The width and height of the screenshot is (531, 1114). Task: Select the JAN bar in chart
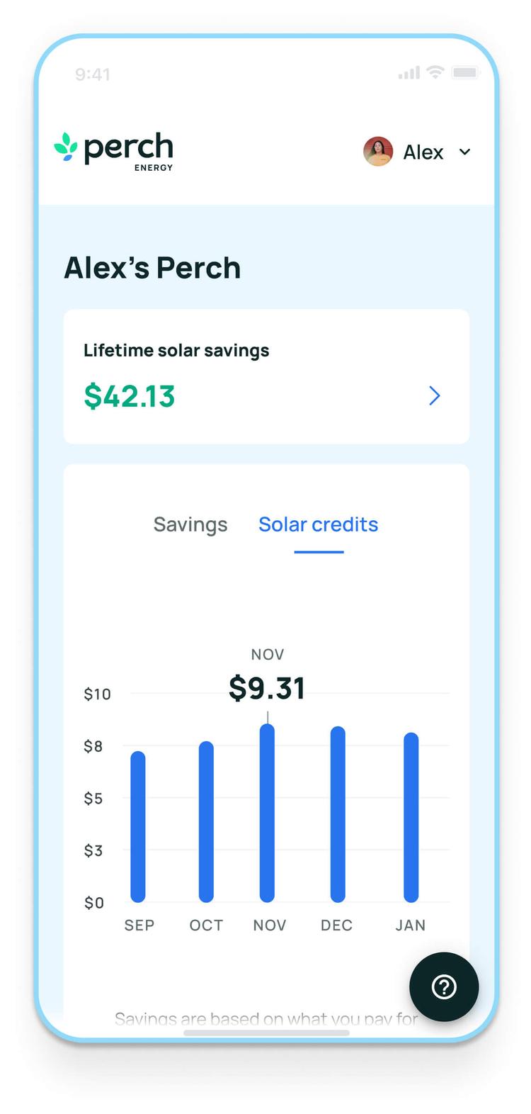click(411, 817)
